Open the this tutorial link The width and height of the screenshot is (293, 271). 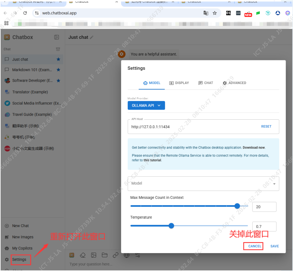152,160
